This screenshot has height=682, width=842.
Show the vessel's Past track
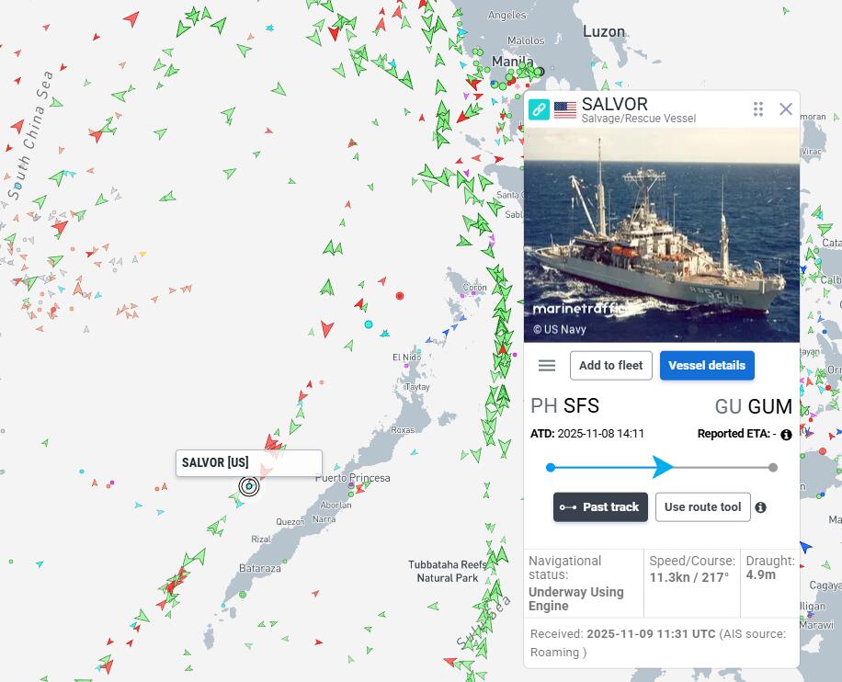pos(600,507)
